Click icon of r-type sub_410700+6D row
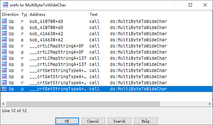This screenshot has height=125, width=213. (4, 21)
